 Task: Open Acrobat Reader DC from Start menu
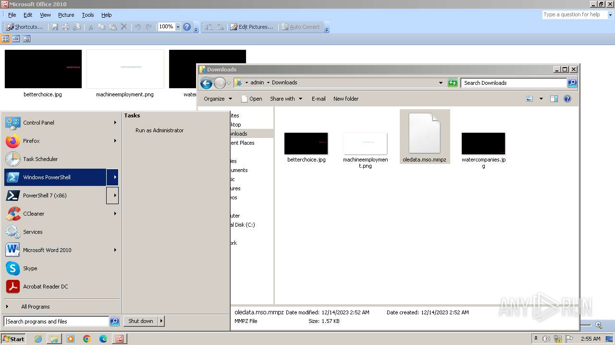pyautogui.click(x=61, y=287)
